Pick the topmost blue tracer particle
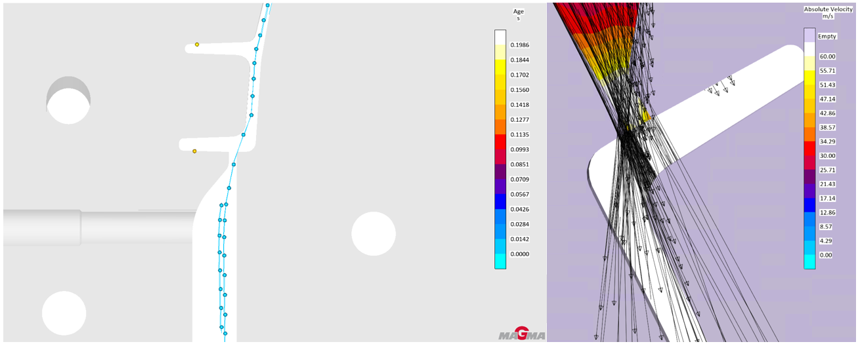858x344 pixels. pyautogui.click(x=267, y=5)
